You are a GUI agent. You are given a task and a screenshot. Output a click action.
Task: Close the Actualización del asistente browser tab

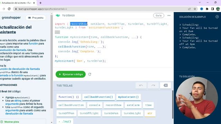[x=34, y=3]
